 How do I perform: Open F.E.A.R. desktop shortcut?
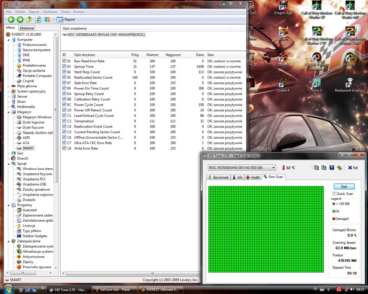click(x=350, y=59)
